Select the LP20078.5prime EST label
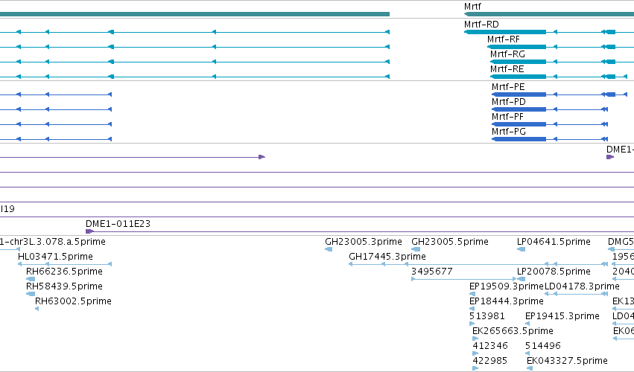 pyautogui.click(x=554, y=272)
